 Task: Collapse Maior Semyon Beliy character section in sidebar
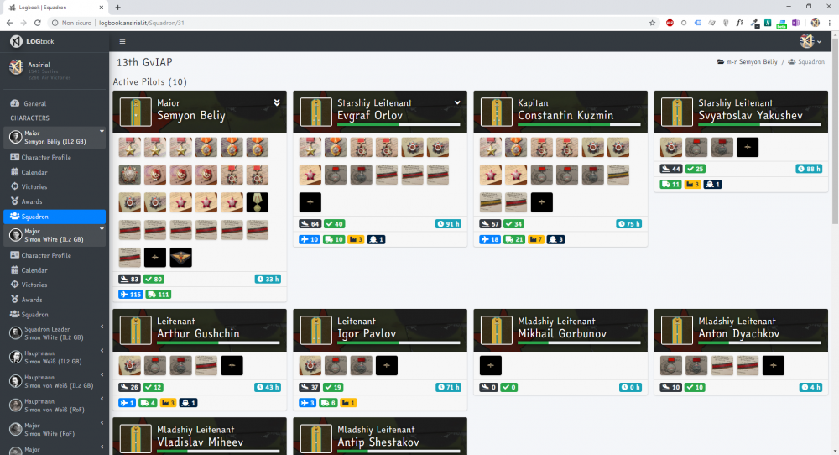(x=102, y=131)
